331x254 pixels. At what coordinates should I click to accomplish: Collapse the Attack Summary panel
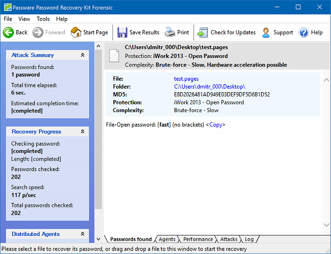[x=82, y=55]
